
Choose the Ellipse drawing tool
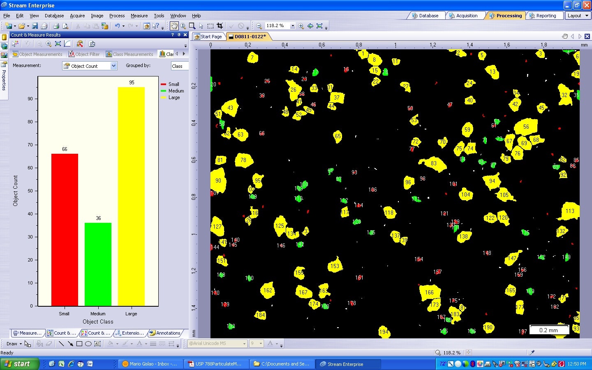coord(88,344)
